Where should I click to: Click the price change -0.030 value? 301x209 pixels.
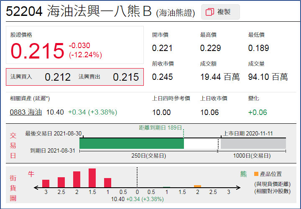(79, 46)
